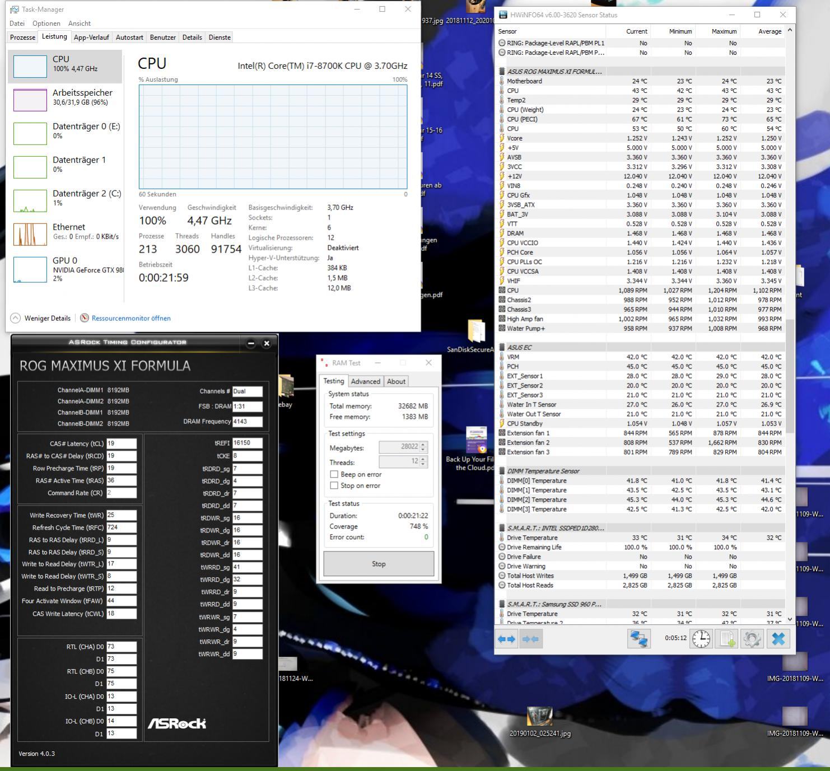The height and width of the screenshot is (771, 830).
Task: Collapse S.M.A.R.T. INTEL SSDPED1D280 group
Action: (502, 528)
